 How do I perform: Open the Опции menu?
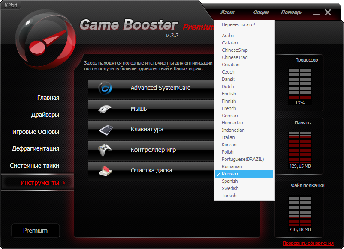pos(261,12)
